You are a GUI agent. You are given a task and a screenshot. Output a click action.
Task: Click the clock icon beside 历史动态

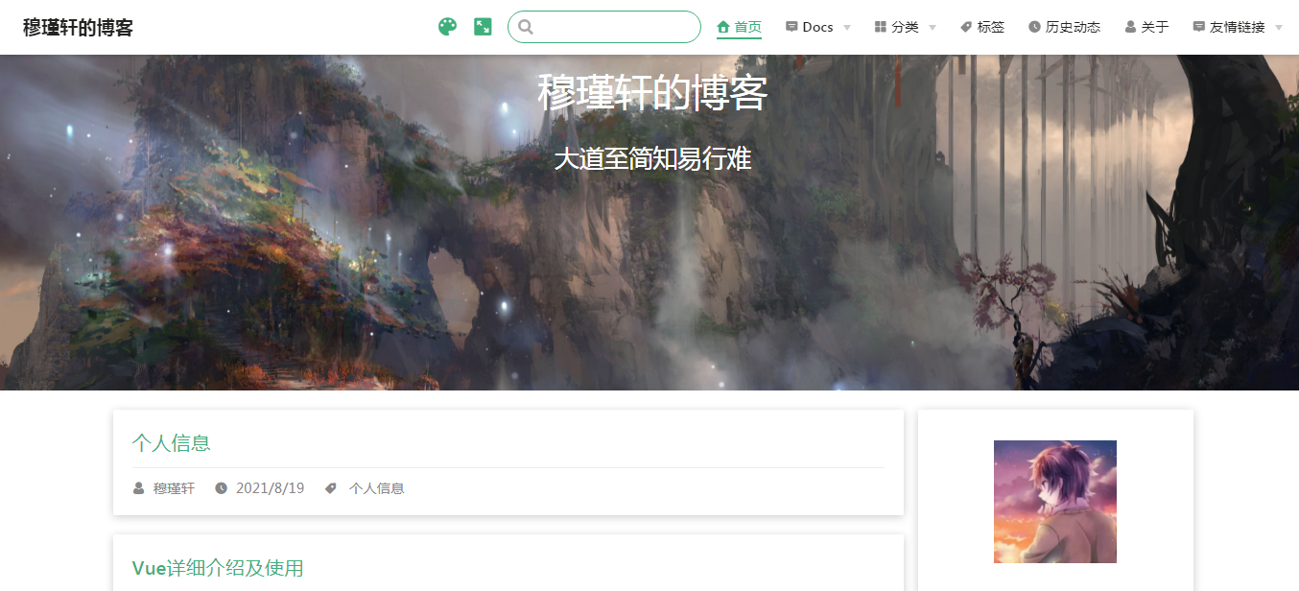coord(1034,27)
